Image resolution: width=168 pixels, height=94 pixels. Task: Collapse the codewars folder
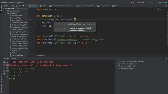[6, 13]
